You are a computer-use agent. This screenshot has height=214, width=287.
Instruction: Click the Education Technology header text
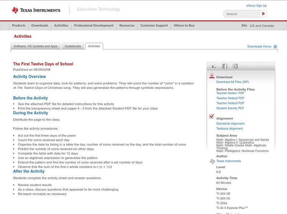point(98,9)
